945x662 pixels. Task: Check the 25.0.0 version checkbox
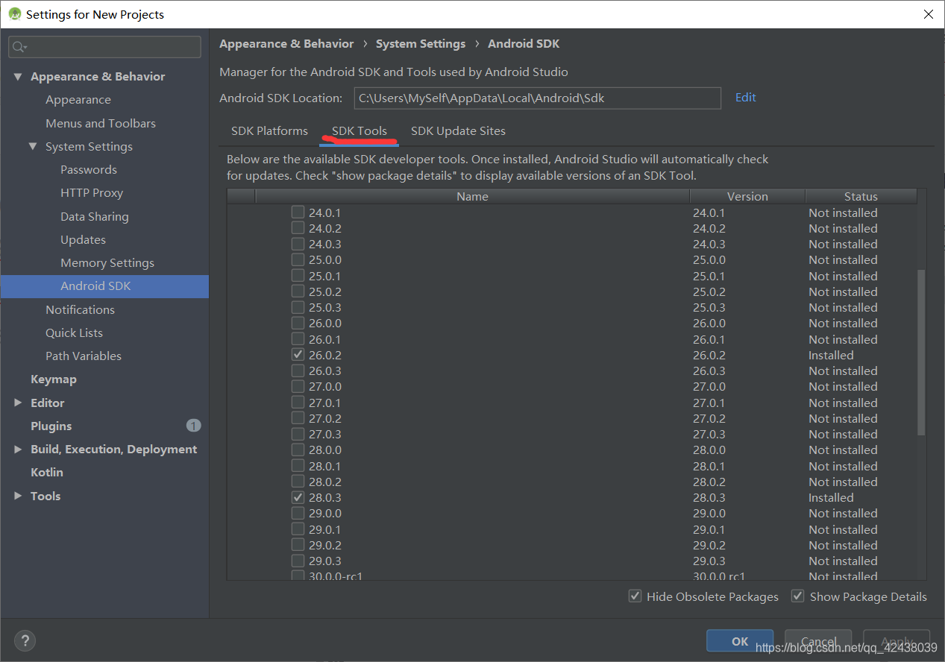click(298, 259)
